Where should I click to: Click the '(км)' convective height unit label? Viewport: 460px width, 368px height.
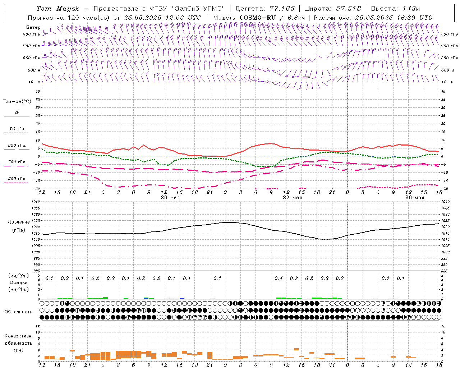tap(18, 350)
